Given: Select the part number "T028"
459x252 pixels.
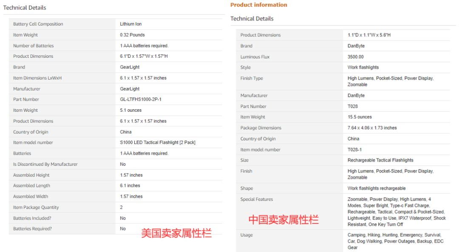Looking at the screenshot, I should [352, 106].
